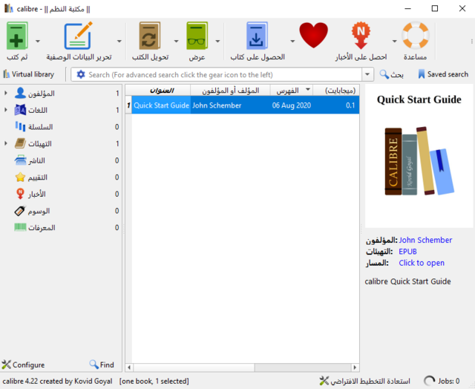475x389 pixels.
Task: Click the calibre 4.22 status bar text
Action: point(57,381)
